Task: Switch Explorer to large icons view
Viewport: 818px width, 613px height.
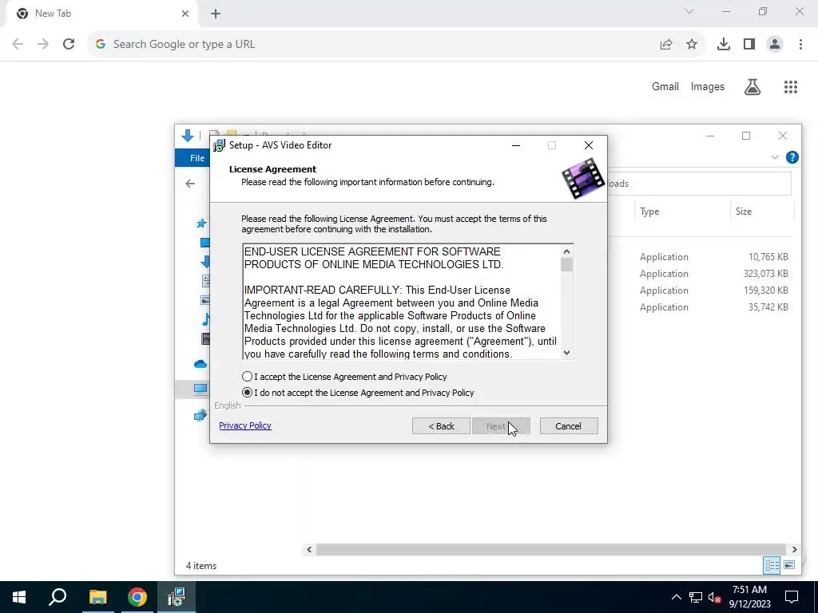Action: pos(789,566)
